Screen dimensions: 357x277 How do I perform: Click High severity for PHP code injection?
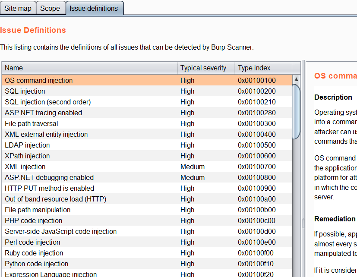pos(187,220)
